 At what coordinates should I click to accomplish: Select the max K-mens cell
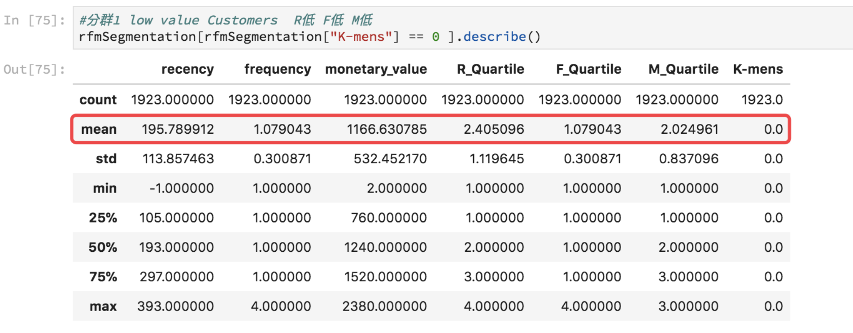coord(774,307)
